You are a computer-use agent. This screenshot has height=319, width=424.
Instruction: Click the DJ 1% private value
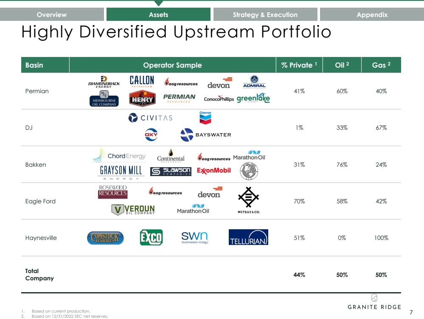(299, 128)
